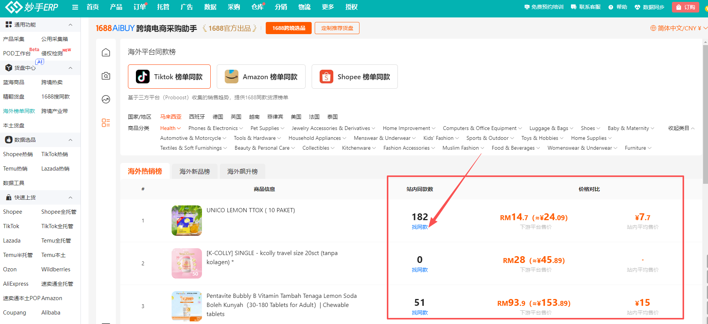Open 1688搜同款 in the sidebar
The height and width of the screenshot is (324, 708).
pyautogui.click(x=55, y=97)
